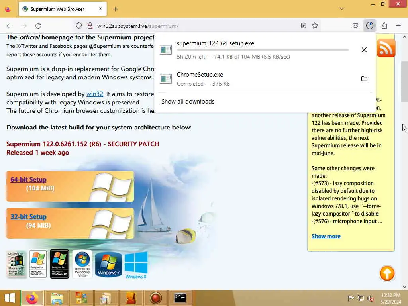The height and width of the screenshot is (306, 408).
Task: Click the Windows 2000 Professional badge
Action: point(16,264)
